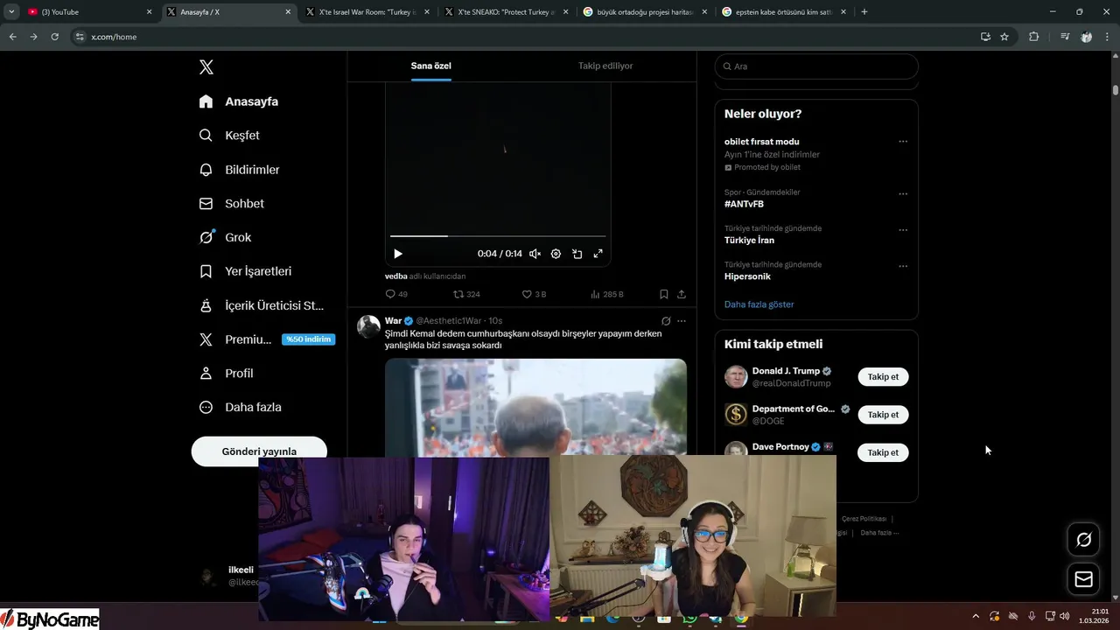This screenshot has height=630, width=1120.
Task: Like the post with 3 B likes
Action: point(534,294)
